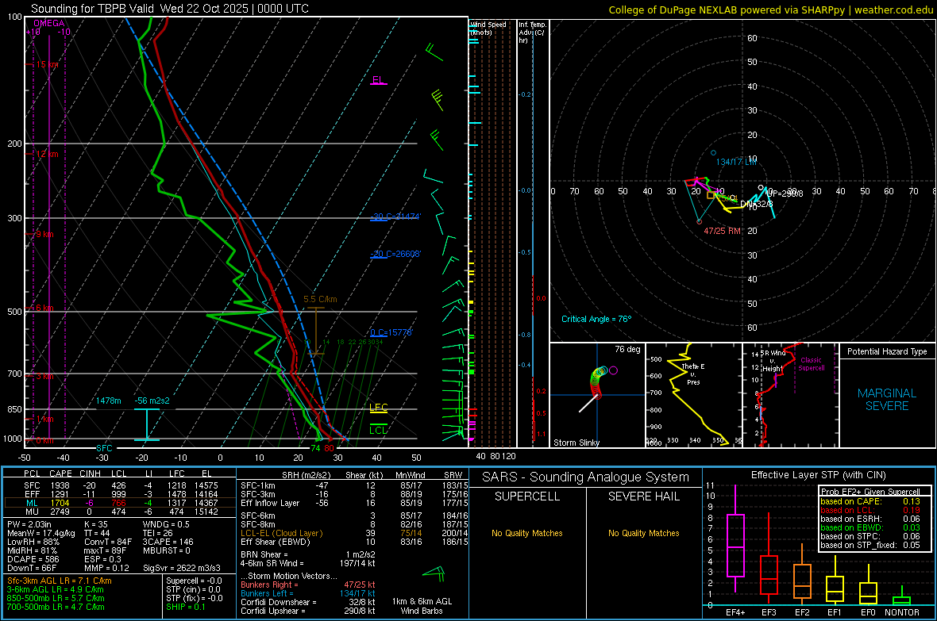
Task: Click the 'K = 35' index value
Action: click(x=96, y=524)
